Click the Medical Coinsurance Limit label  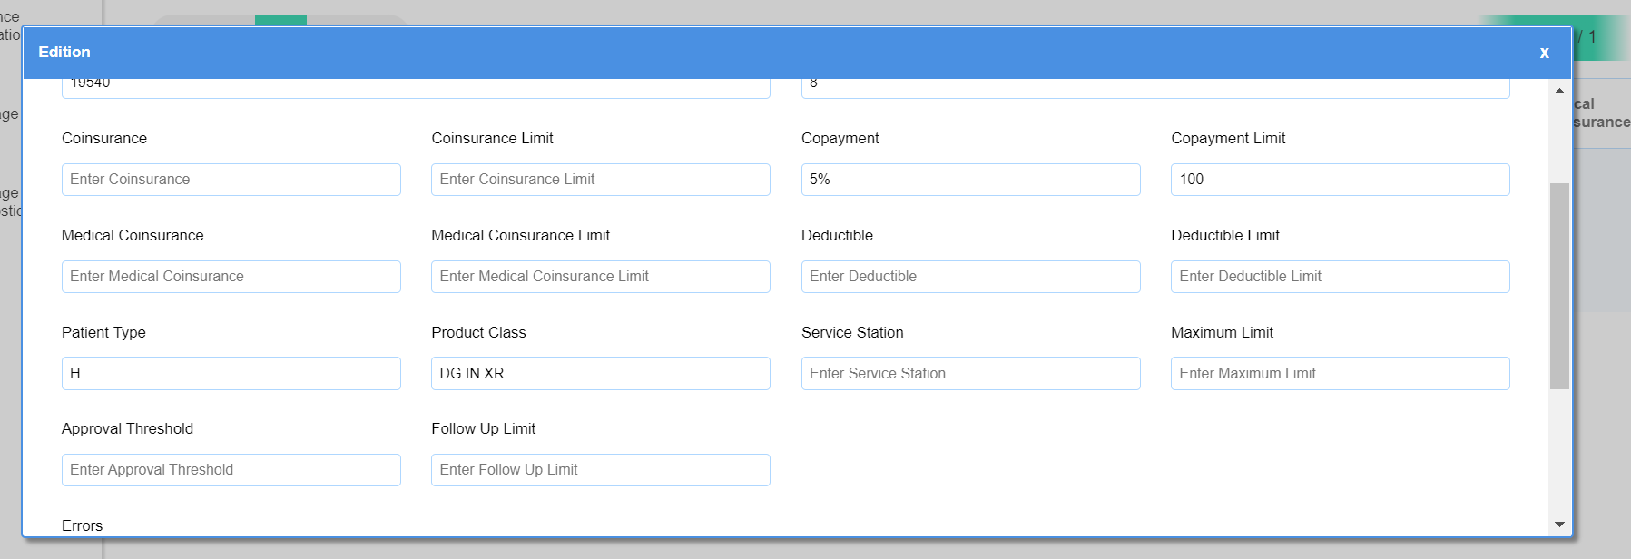pos(520,235)
